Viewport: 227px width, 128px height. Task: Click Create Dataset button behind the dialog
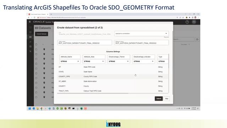coord(41,34)
